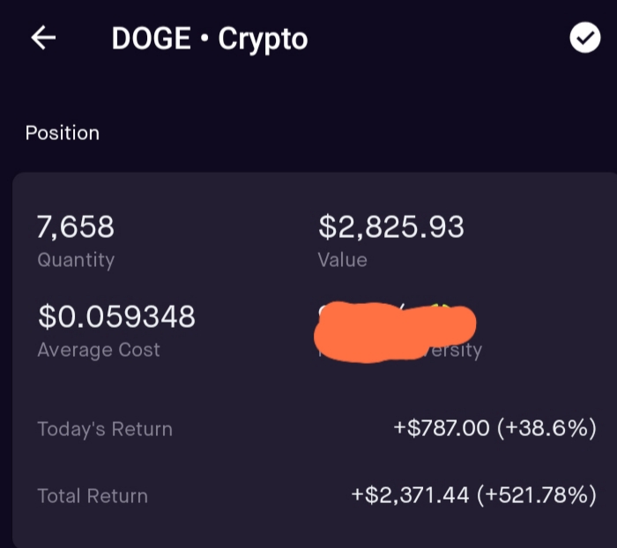Select the DOGE • Crypto title

coord(210,39)
